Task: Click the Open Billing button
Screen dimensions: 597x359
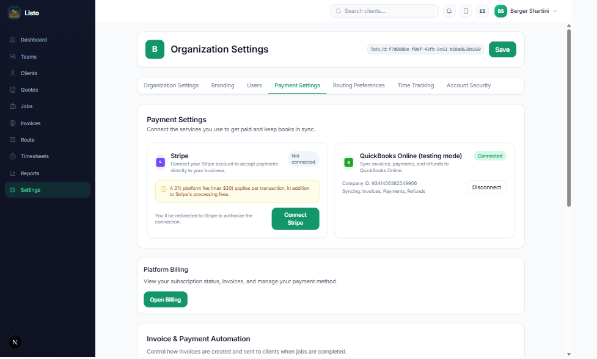Action: tap(165, 299)
